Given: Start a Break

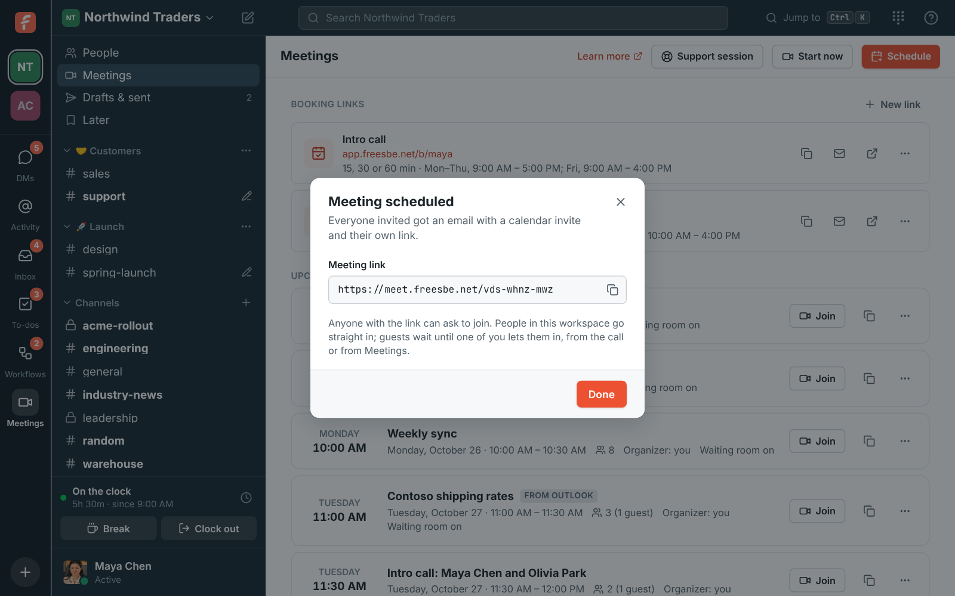Looking at the screenshot, I should click(109, 529).
